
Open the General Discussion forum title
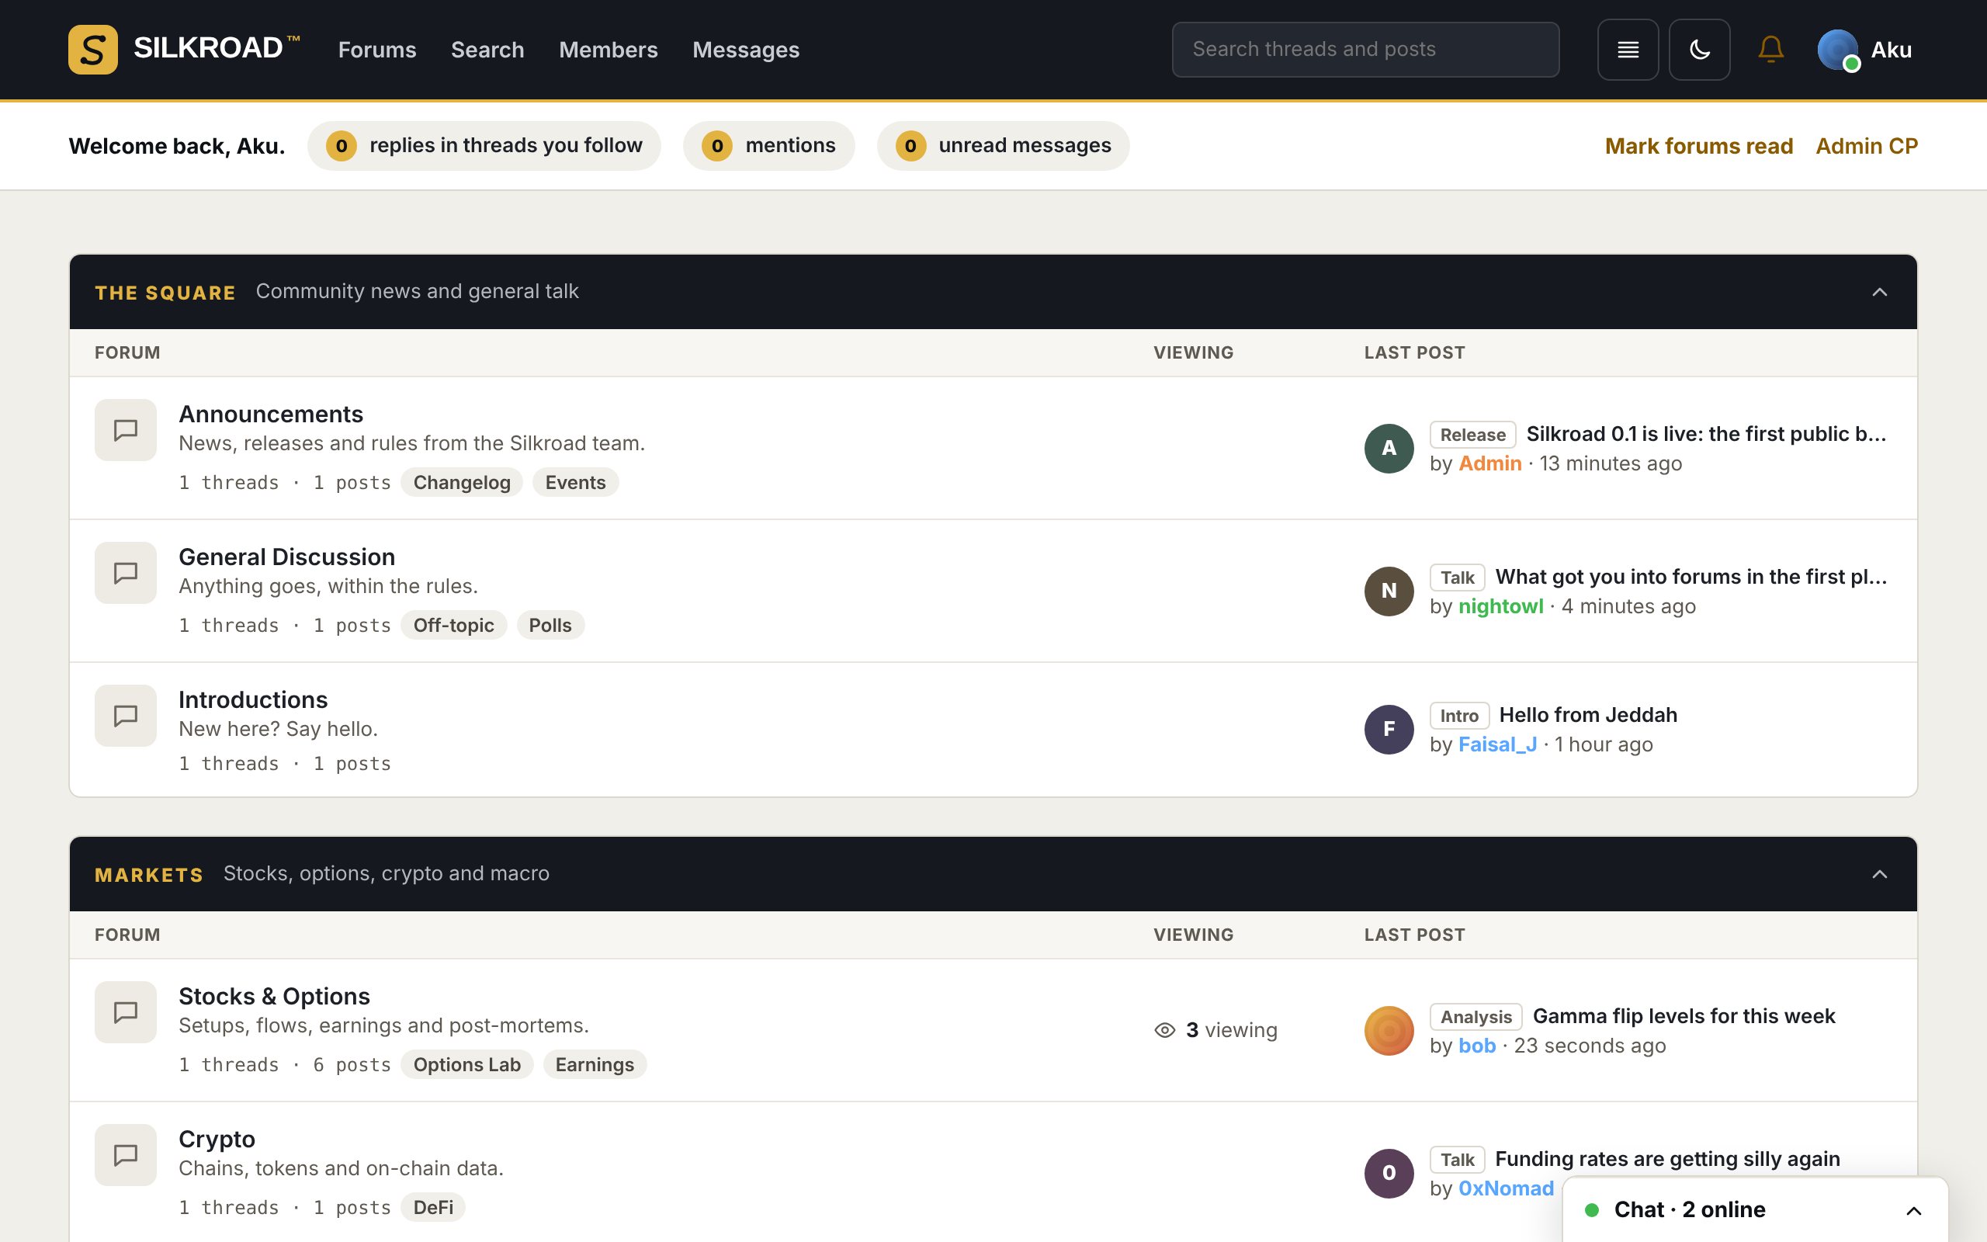click(x=286, y=557)
